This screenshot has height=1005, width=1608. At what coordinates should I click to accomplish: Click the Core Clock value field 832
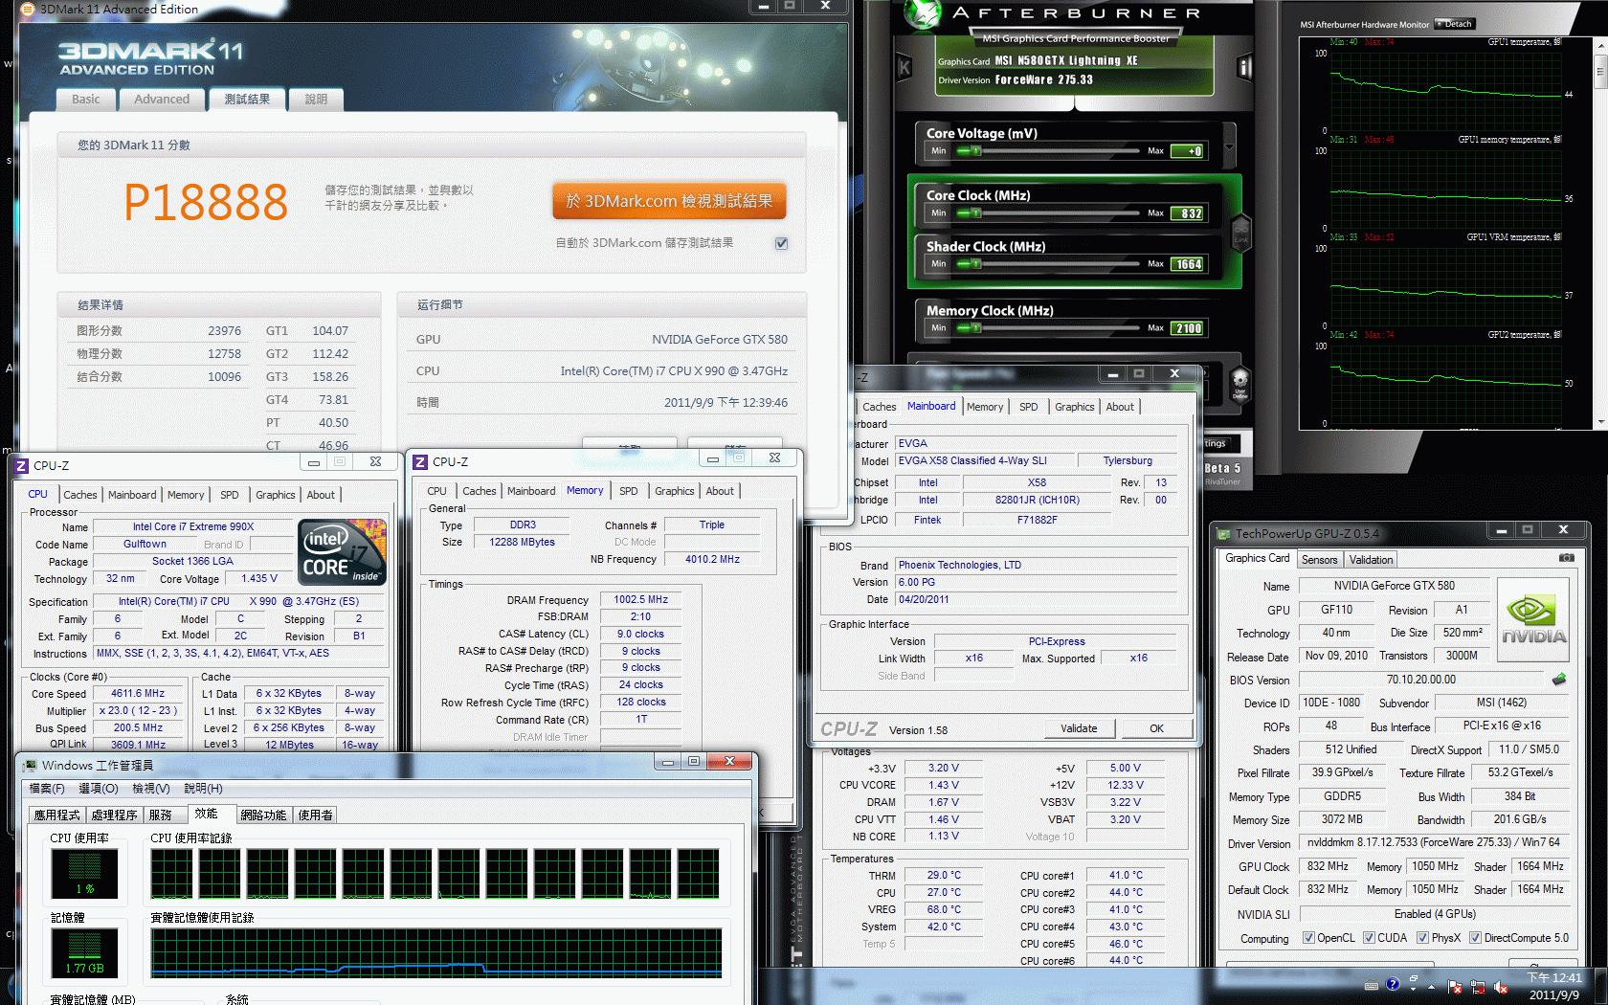pyautogui.click(x=1189, y=213)
